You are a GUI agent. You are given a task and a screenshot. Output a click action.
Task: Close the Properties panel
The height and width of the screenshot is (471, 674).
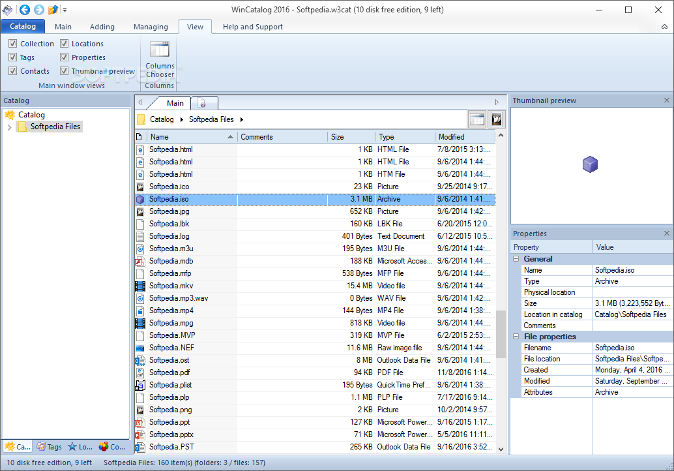(667, 233)
